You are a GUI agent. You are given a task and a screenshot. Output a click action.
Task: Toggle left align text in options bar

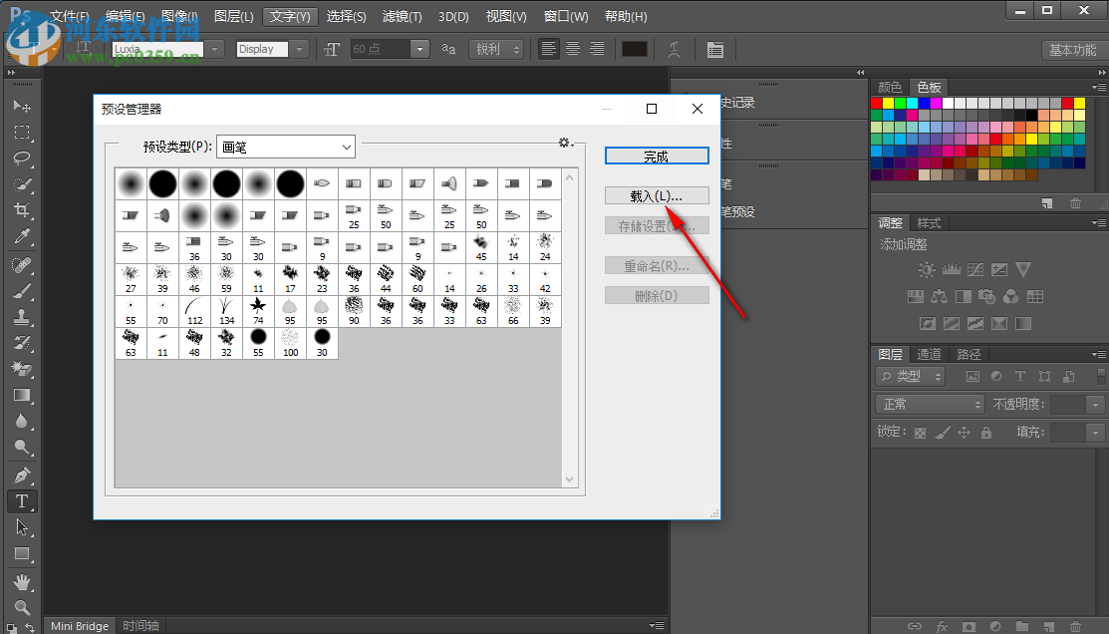(549, 49)
